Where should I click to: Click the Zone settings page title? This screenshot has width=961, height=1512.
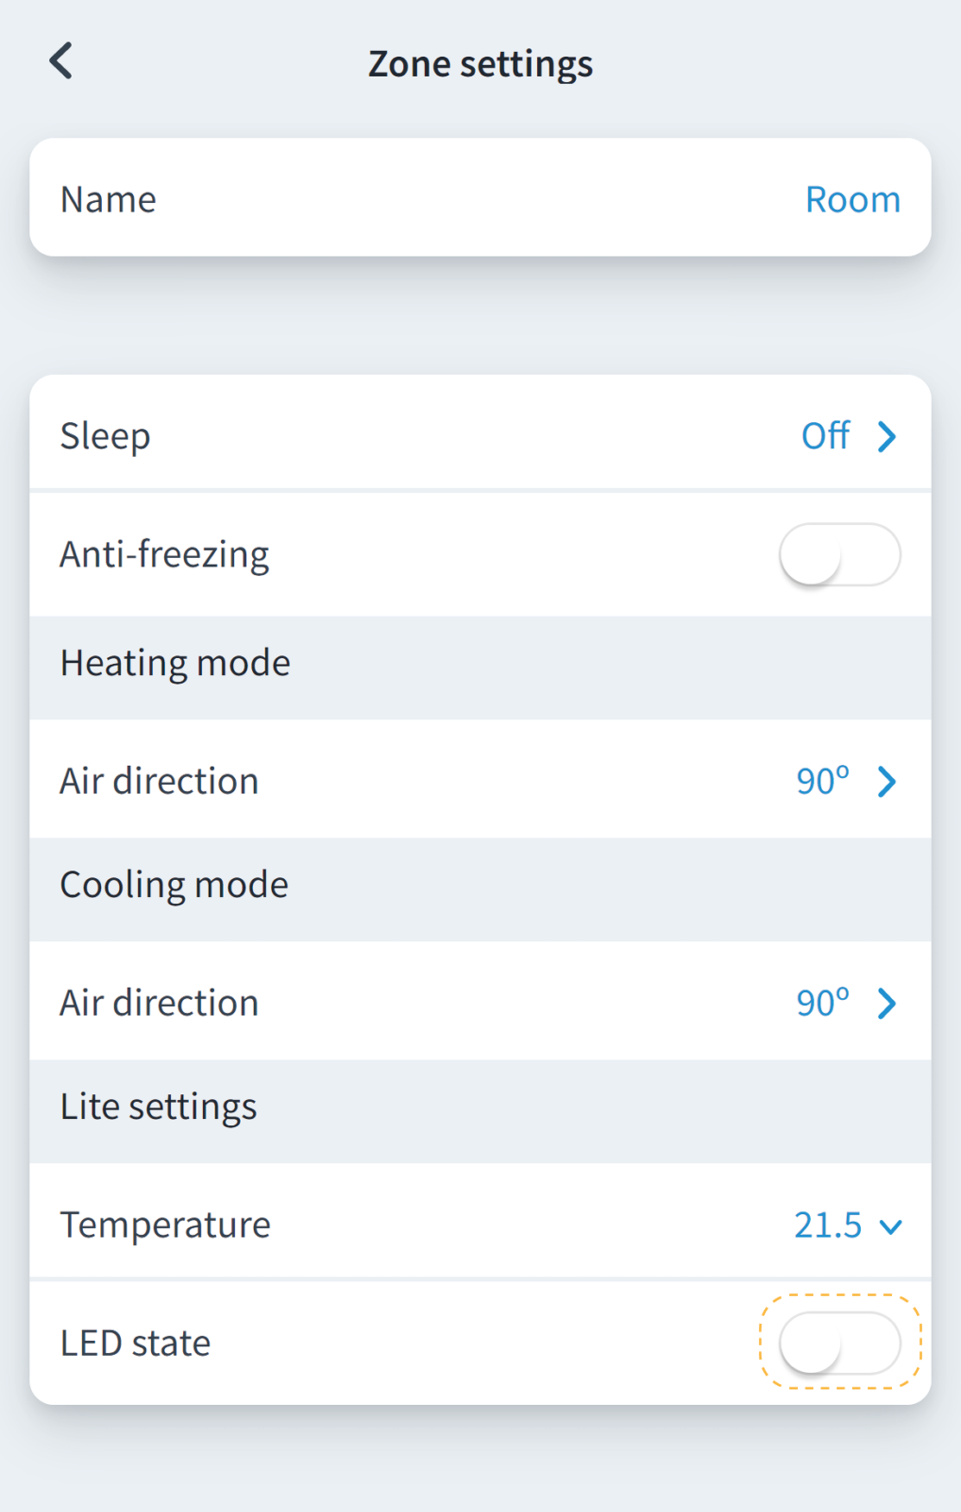coord(480,63)
